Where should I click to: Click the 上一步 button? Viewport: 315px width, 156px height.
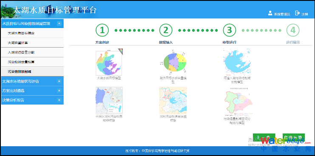click(x=264, y=138)
